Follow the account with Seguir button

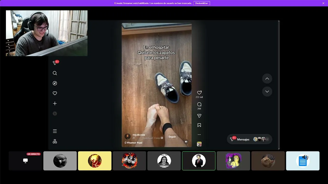point(172,137)
